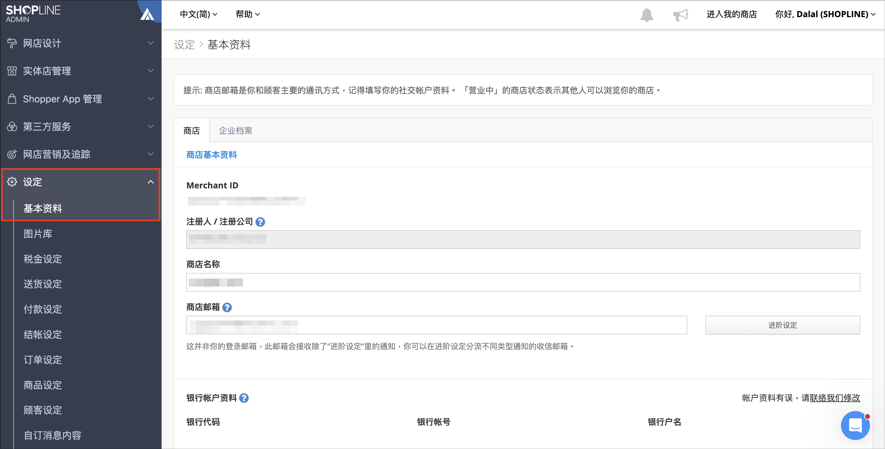Open the live chat bubble
This screenshot has height=449, width=885.
click(855, 425)
